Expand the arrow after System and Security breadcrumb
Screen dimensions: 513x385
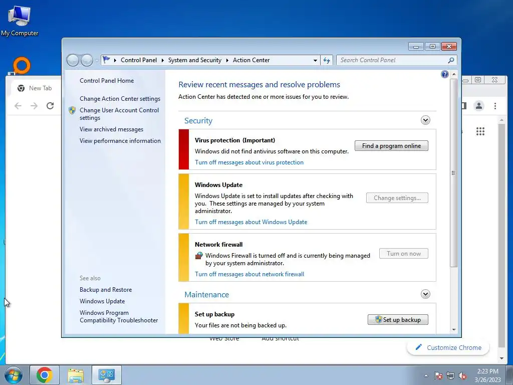click(x=227, y=60)
